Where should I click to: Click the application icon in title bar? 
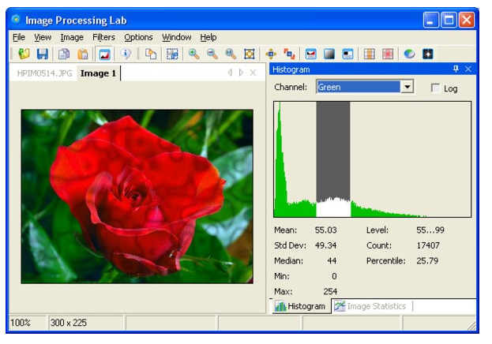(x=16, y=20)
